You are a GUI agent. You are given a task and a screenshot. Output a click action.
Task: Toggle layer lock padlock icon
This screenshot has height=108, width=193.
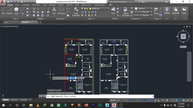[87, 9]
